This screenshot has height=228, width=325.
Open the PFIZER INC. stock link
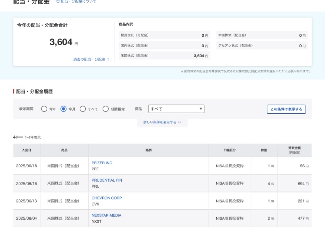(x=102, y=163)
